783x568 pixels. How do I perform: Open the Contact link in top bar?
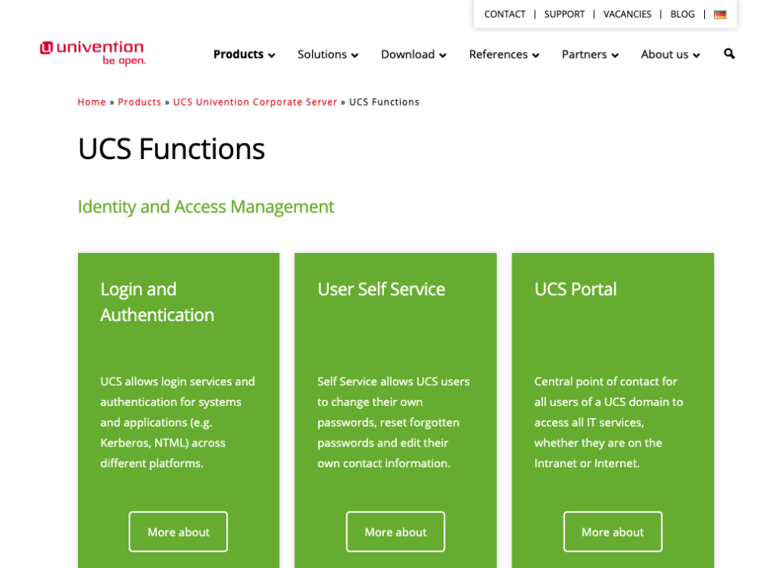(x=505, y=15)
